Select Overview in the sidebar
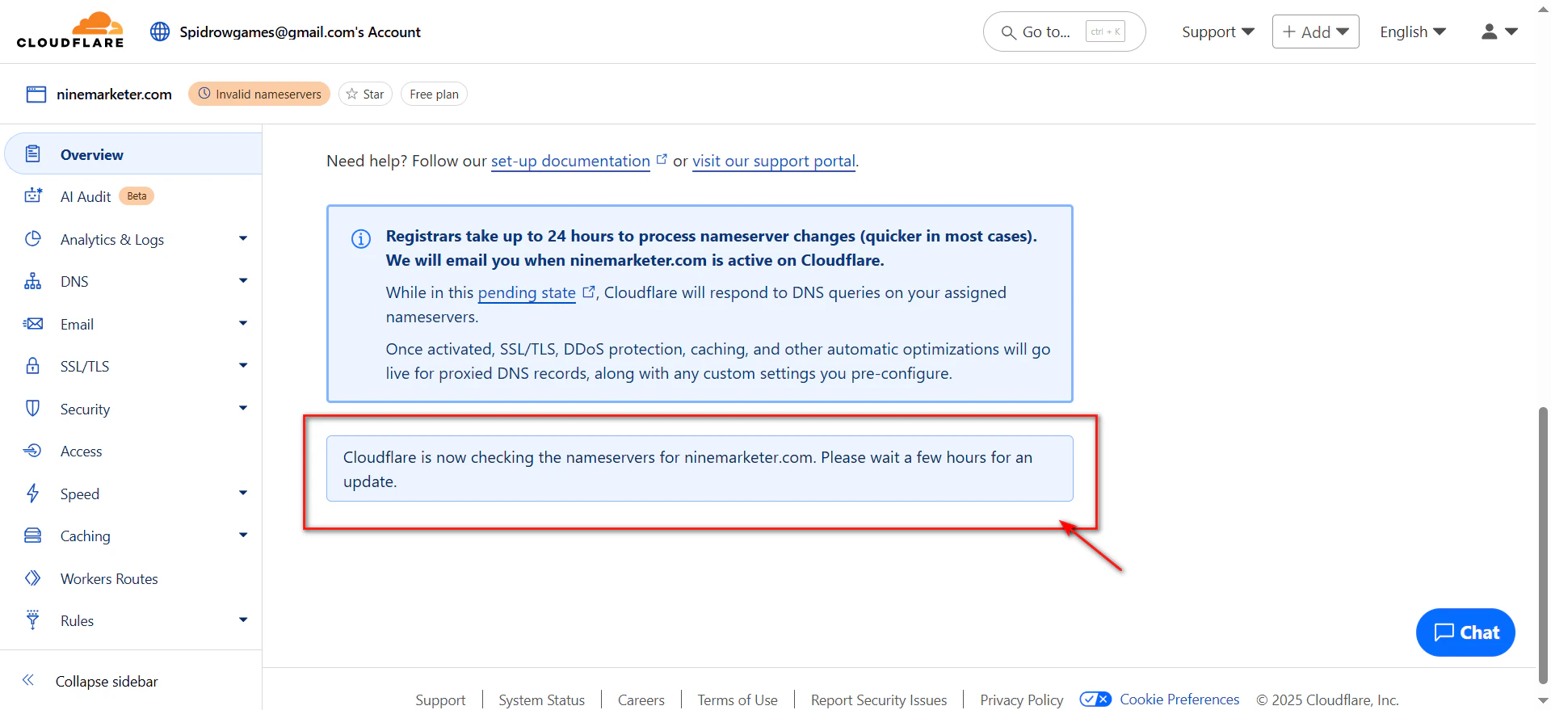1551x710 pixels. (134, 153)
